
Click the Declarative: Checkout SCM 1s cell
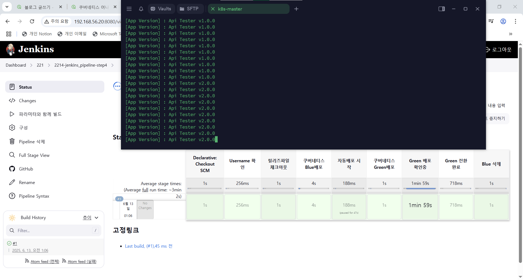[x=205, y=207]
